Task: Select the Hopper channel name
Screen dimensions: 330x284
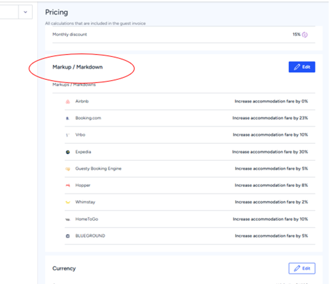Action: [83, 185]
